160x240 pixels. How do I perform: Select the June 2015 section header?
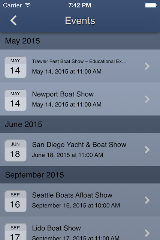point(80,124)
